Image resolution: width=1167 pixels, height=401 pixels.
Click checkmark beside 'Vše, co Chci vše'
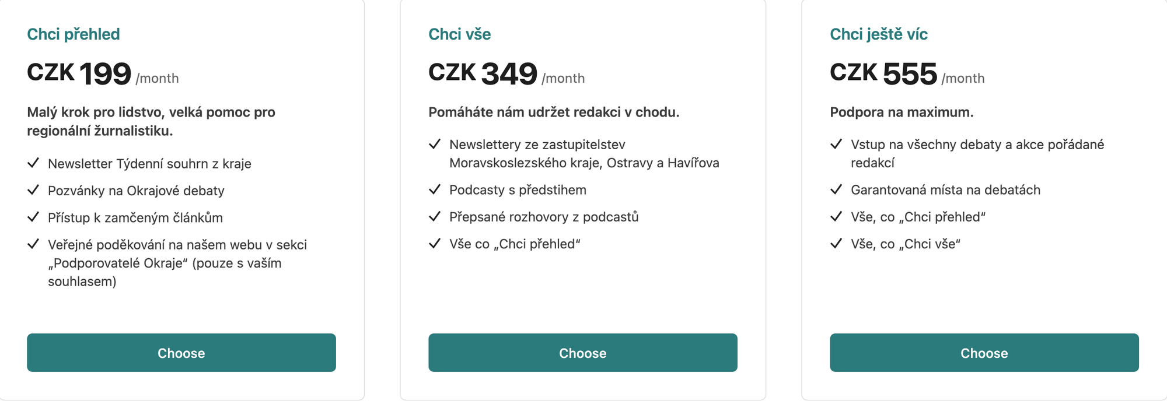tap(836, 243)
